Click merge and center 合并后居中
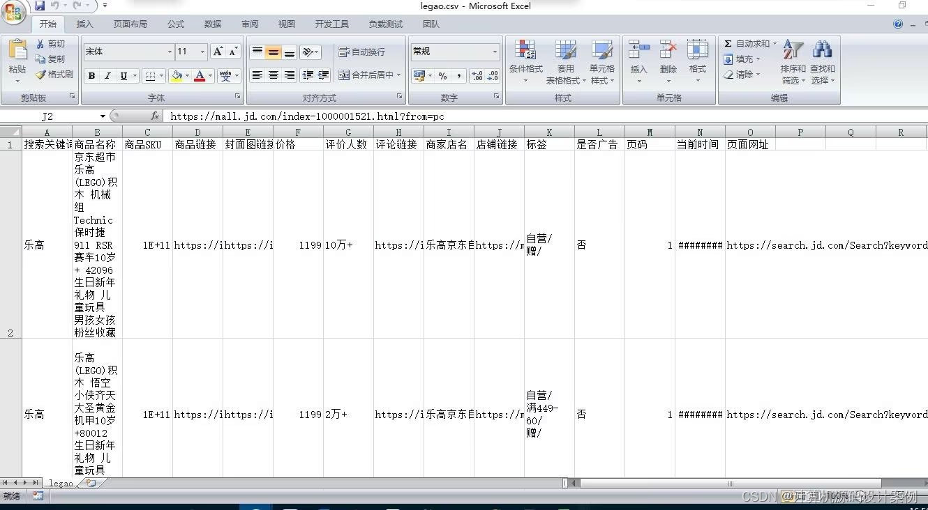Viewport: 928px width, 510px height. click(x=369, y=75)
